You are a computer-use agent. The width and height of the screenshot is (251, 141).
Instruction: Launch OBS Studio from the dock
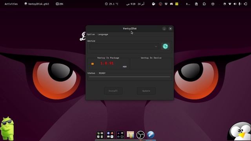click(140, 135)
